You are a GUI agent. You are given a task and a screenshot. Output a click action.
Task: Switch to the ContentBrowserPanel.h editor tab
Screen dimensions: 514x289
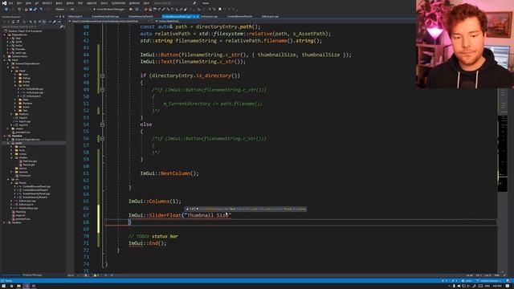239,16
